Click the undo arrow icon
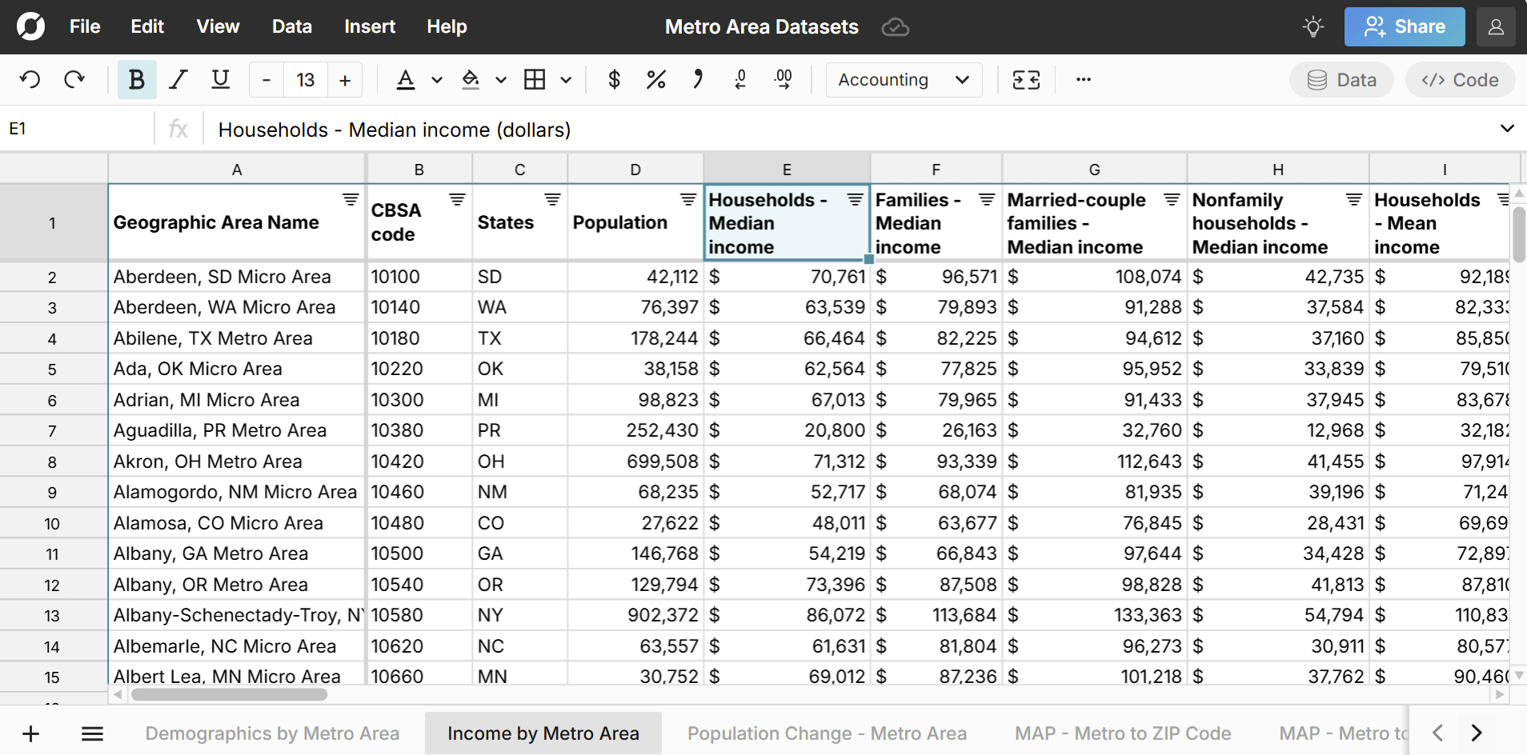Image resolution: width=1527 pixels, height=755 pixels. click(x=30, y=80)
